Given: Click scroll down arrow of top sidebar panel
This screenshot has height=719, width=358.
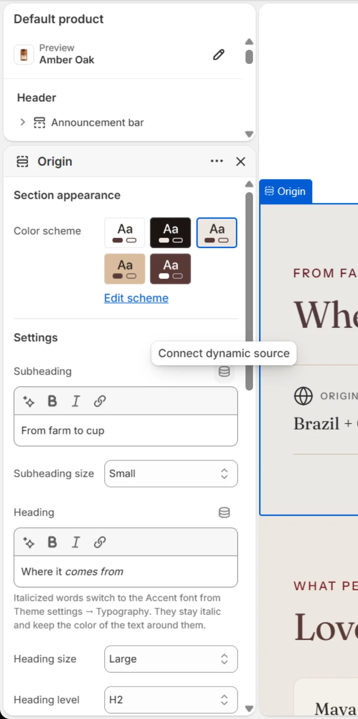Looking at the screenshot, I should pyautogui.click(x=249, y=134).
